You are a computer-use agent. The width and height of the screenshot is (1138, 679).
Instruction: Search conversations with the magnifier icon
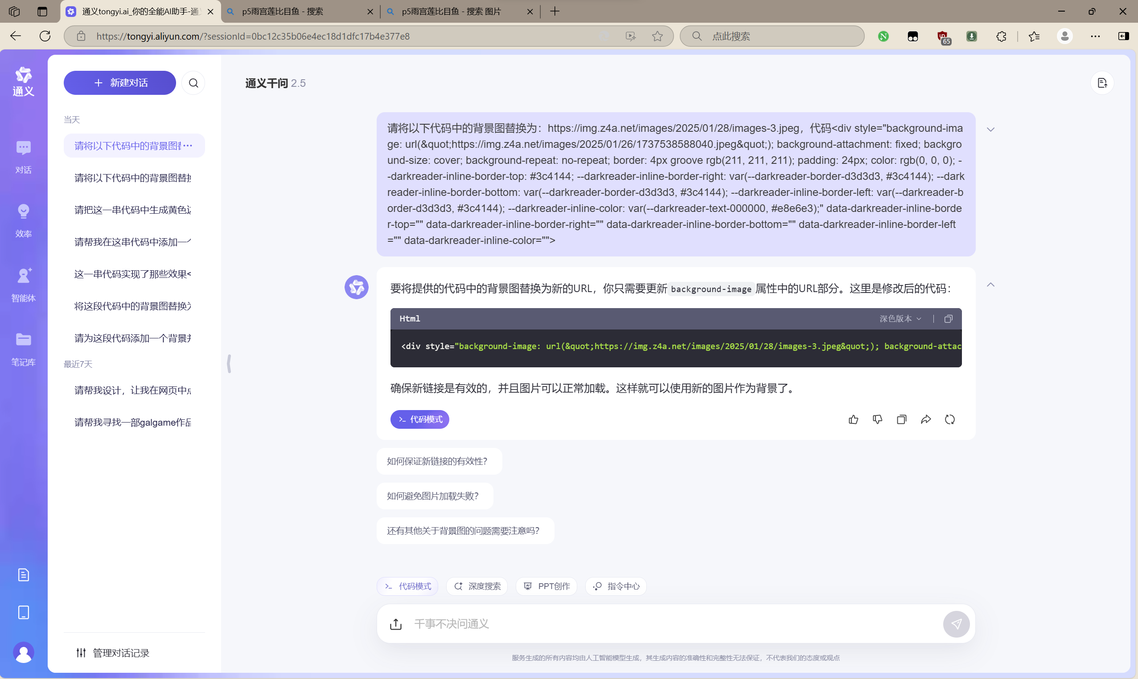pos(193,83)
